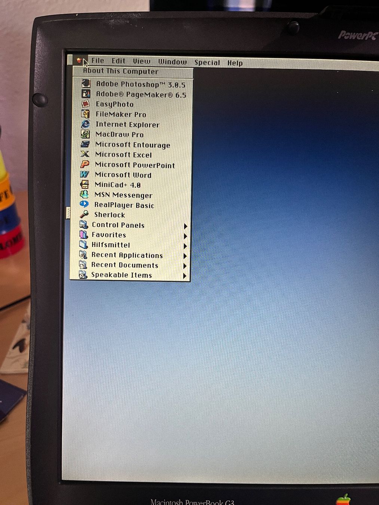Expand the Control Panels submenu arrow
This screenshot has width=379, height=505.
(x=185, y=226)
